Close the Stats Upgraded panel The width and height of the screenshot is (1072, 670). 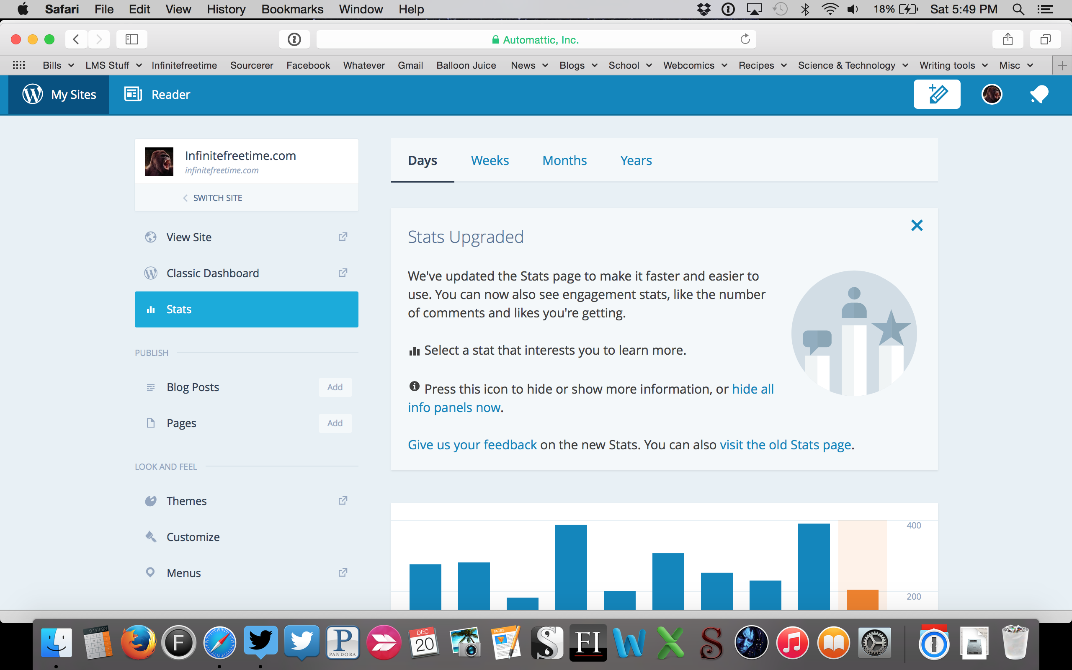coord(917,226)
